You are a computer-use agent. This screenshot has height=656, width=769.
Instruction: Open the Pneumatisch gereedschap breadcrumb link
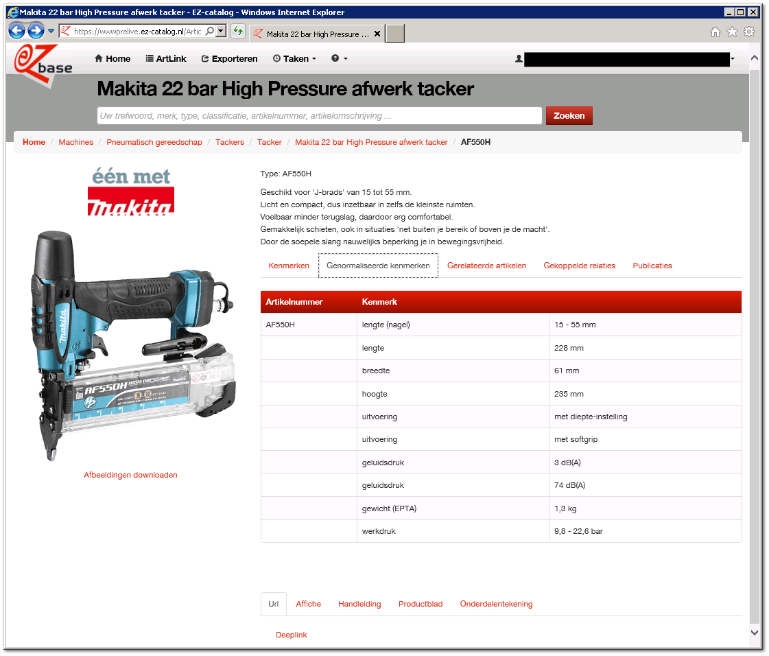(x=154, y=142)
